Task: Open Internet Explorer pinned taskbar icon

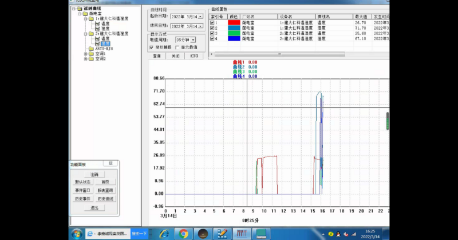Action: tap(164, 234)
